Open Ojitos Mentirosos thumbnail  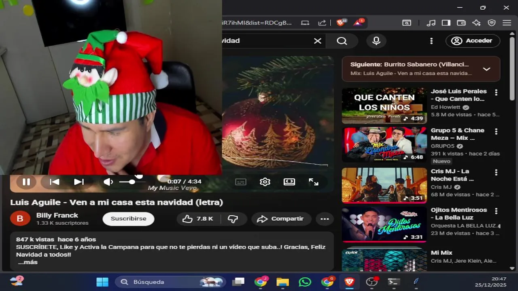(x=384, y=224)
